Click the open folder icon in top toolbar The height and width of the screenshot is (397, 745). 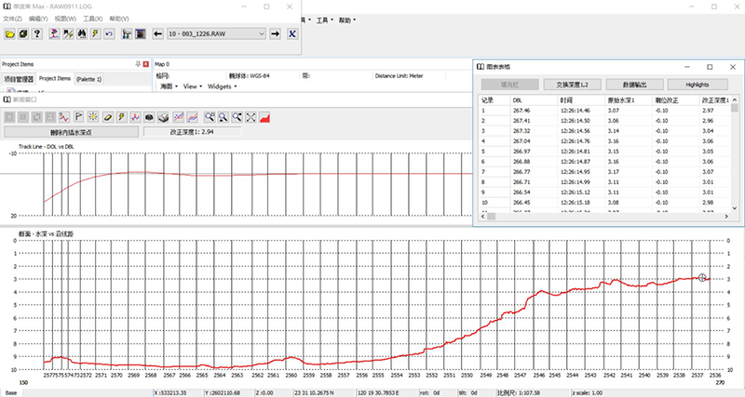click(x=10, y=34)
